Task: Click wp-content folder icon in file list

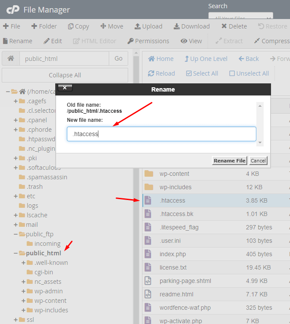Action: (149, 174)
